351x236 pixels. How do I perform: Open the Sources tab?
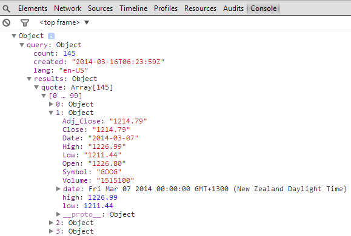(100, 8)
